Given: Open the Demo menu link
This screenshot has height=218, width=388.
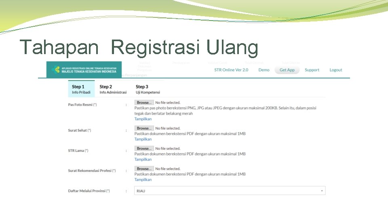Looking at the screenshot, I should pyautogui.click(x=264, y=70).
